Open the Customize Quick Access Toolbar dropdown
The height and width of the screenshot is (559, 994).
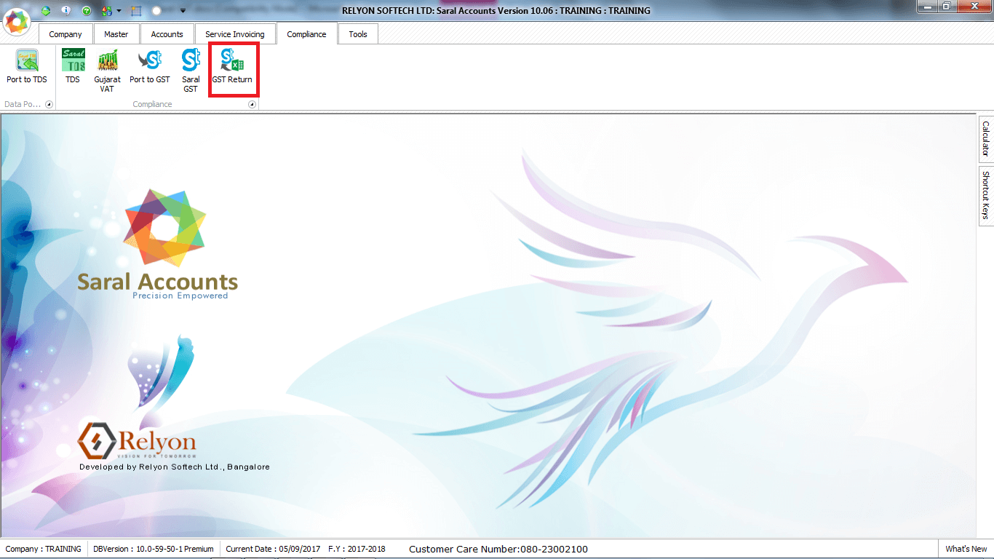click(x=183, y=11)
